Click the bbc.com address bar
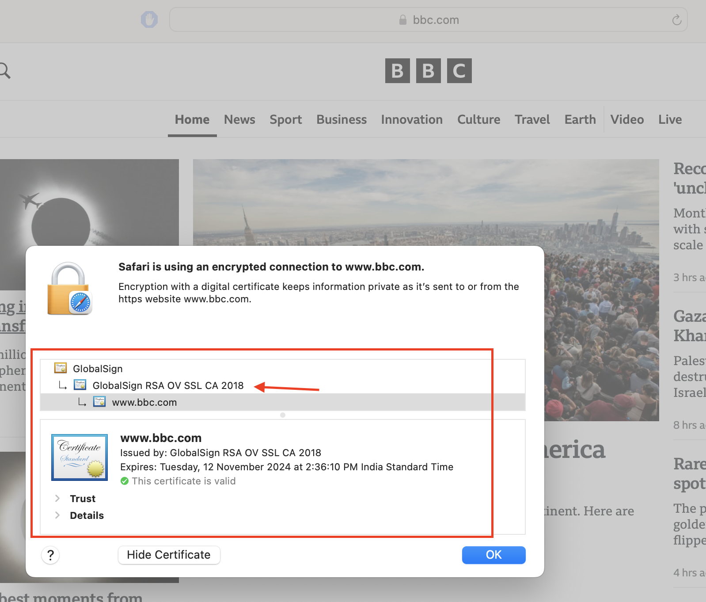 [x=428, y=20]
